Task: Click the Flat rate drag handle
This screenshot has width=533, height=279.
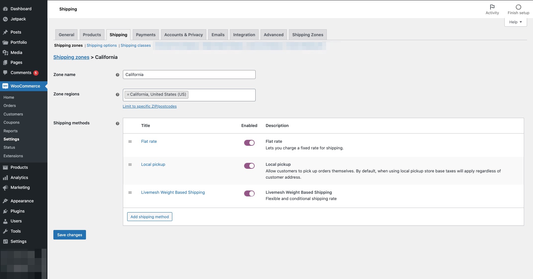Action: pos(130,141)
